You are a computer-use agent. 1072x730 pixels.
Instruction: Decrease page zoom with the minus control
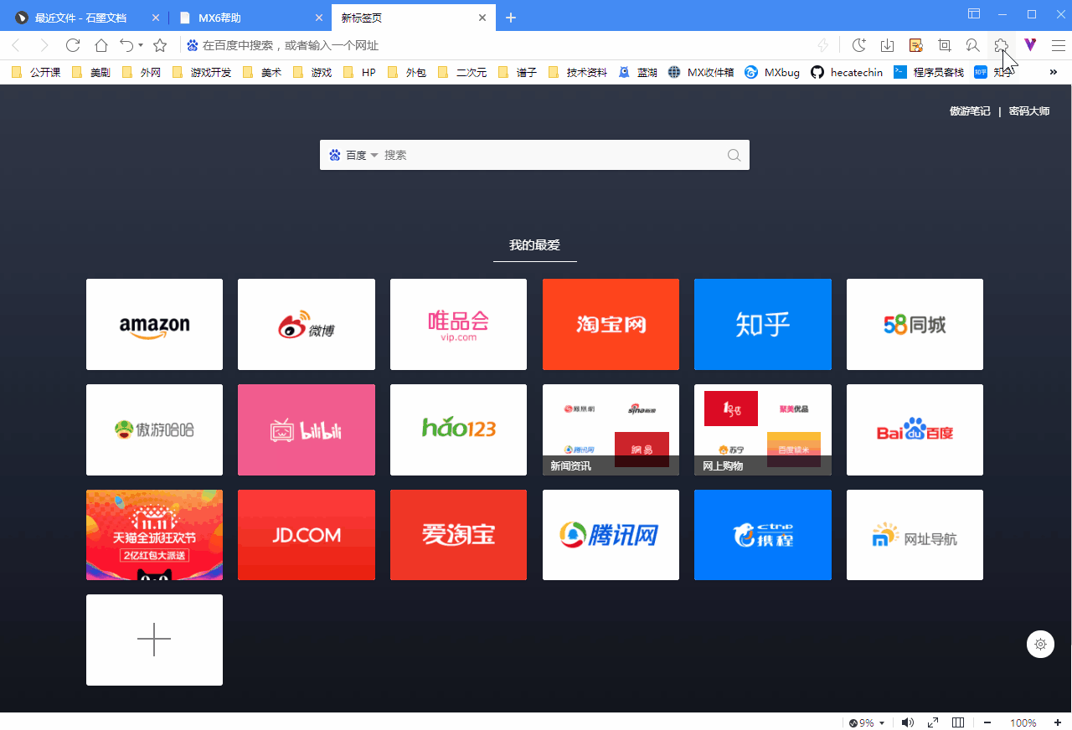(988, 722)
